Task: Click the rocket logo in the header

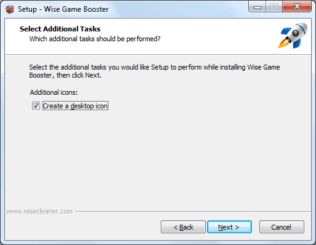Action: click(x=293, y=36)
